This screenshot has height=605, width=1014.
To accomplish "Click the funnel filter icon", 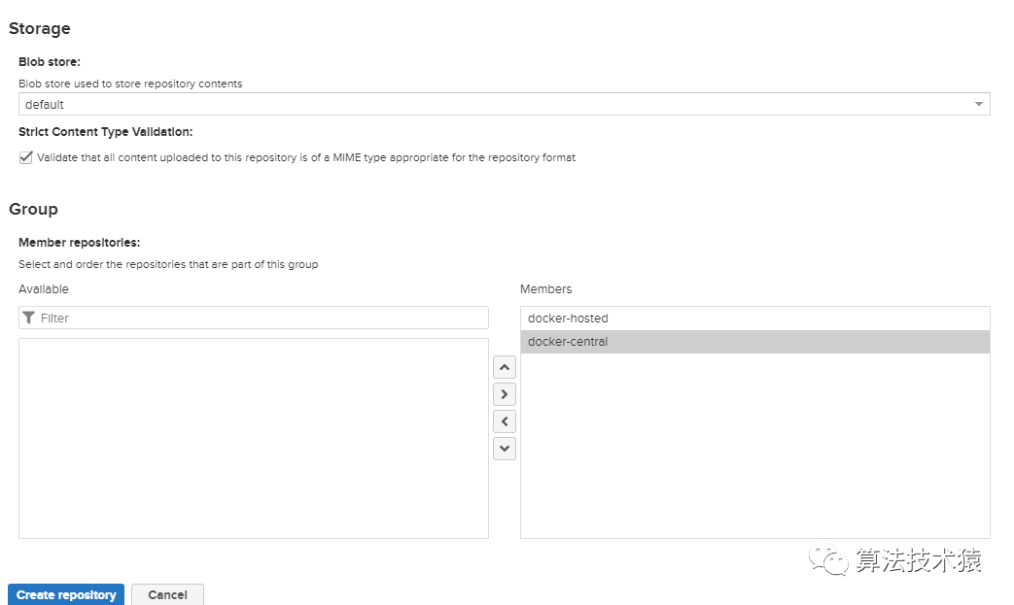I will pos(29,318).
